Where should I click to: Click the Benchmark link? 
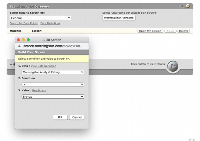click(39, 90)
